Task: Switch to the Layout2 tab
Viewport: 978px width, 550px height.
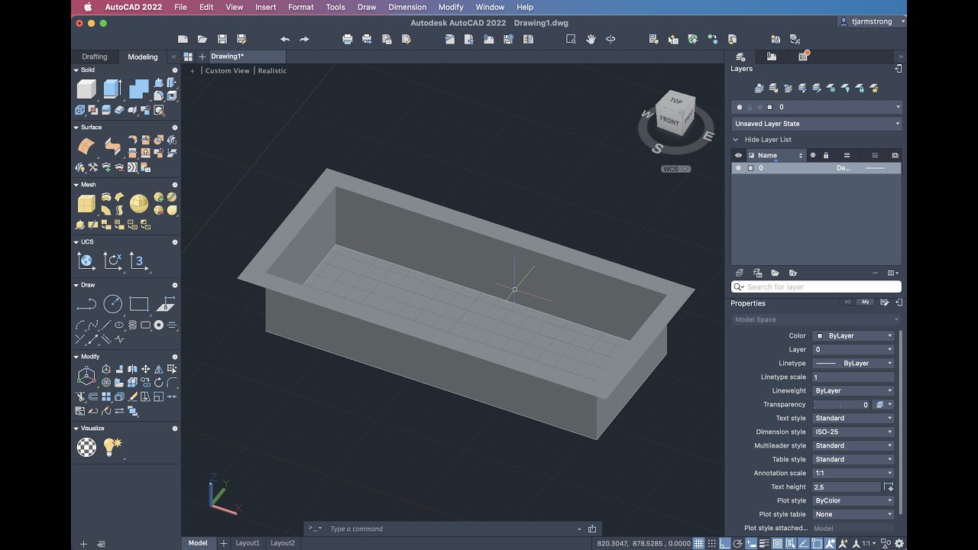Action: tap(283, 543)
